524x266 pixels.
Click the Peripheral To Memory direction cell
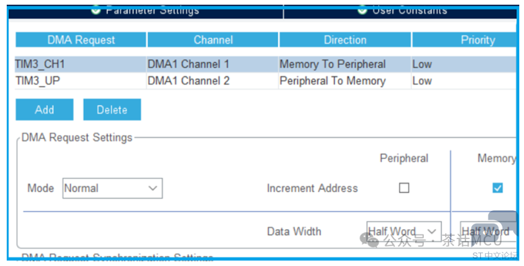[x=345, y=81]
